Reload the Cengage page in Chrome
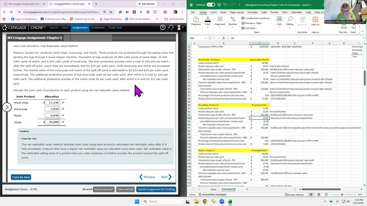This screenshot has height=206, width=367. 11,12
